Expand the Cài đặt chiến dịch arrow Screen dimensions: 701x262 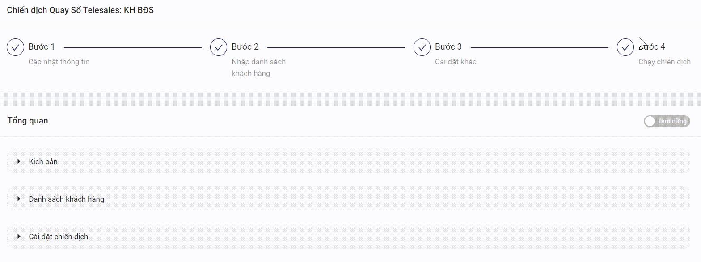pyautogui.click(x=19, y=237)
